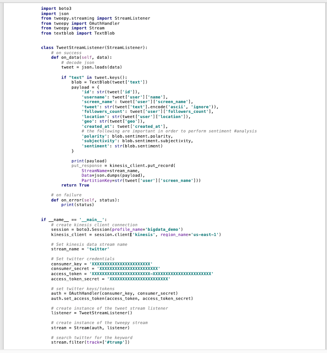Click the class TweetStreamListener definition

point(94,48)
